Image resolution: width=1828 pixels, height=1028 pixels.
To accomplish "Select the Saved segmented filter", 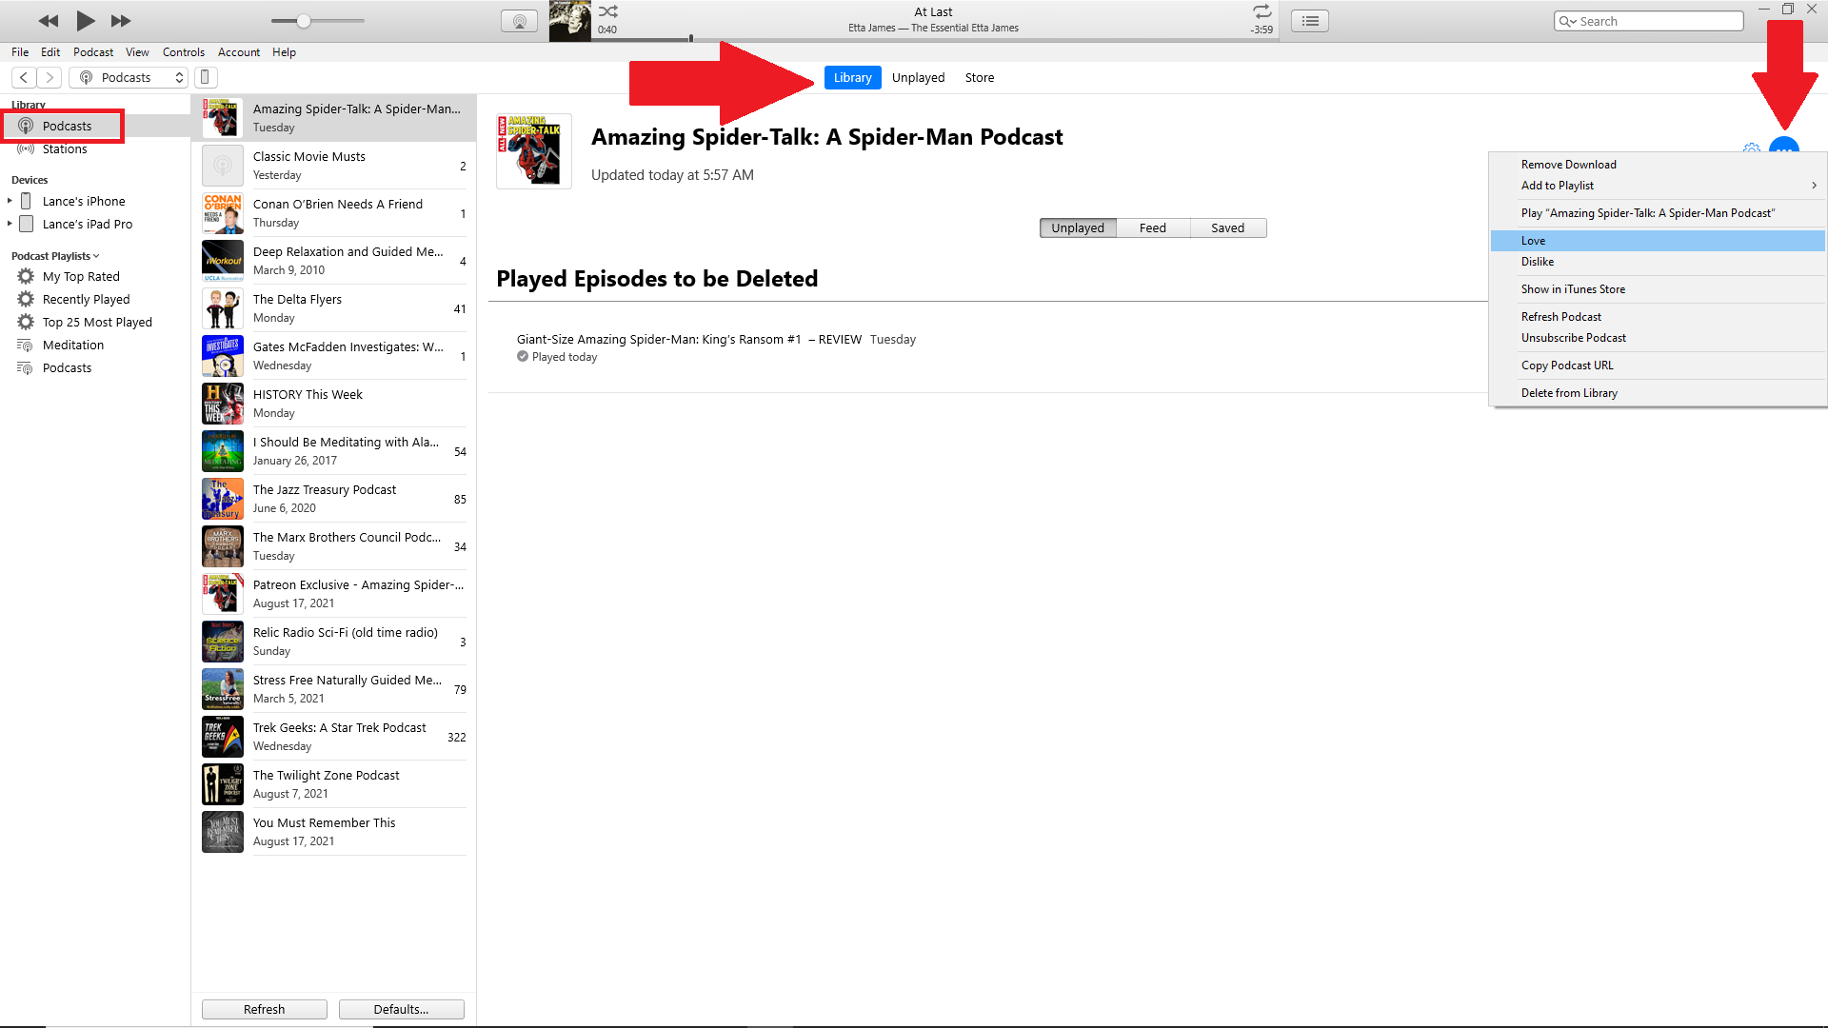I will click(x=1228, y=228).
